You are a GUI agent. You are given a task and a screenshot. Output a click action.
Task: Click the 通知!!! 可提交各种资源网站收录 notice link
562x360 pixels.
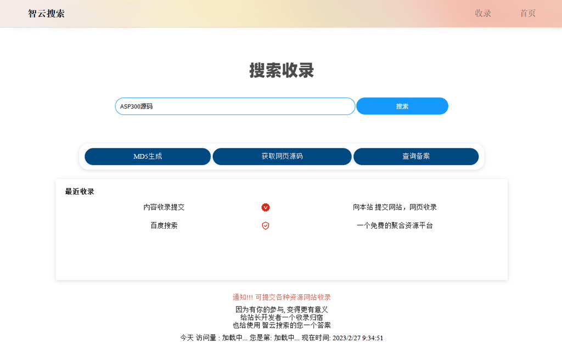(x=281, y=296)
